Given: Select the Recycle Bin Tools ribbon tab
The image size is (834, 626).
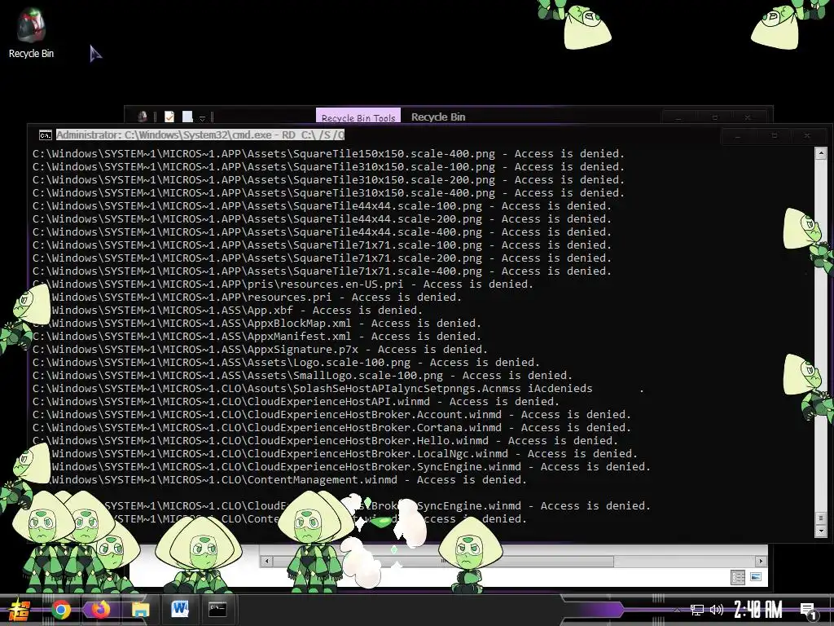Looking at the screenshot, I should (358, 117).
